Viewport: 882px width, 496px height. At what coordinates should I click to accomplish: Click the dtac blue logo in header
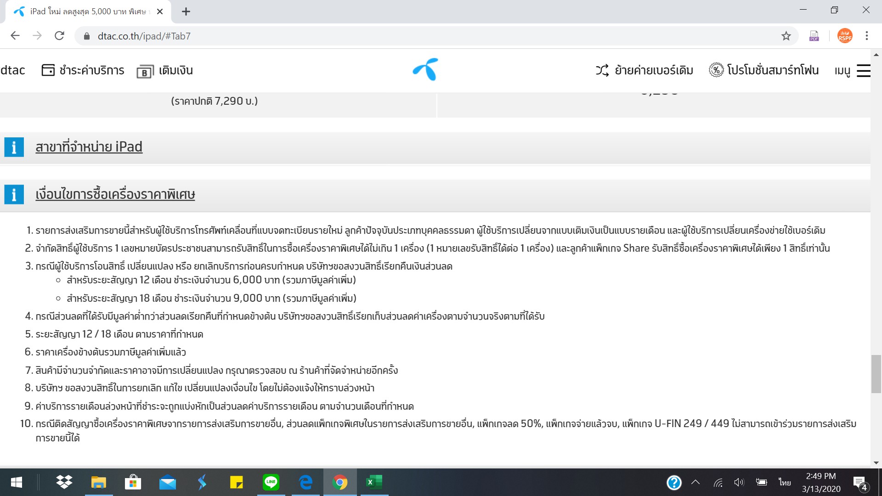[425, 70]
